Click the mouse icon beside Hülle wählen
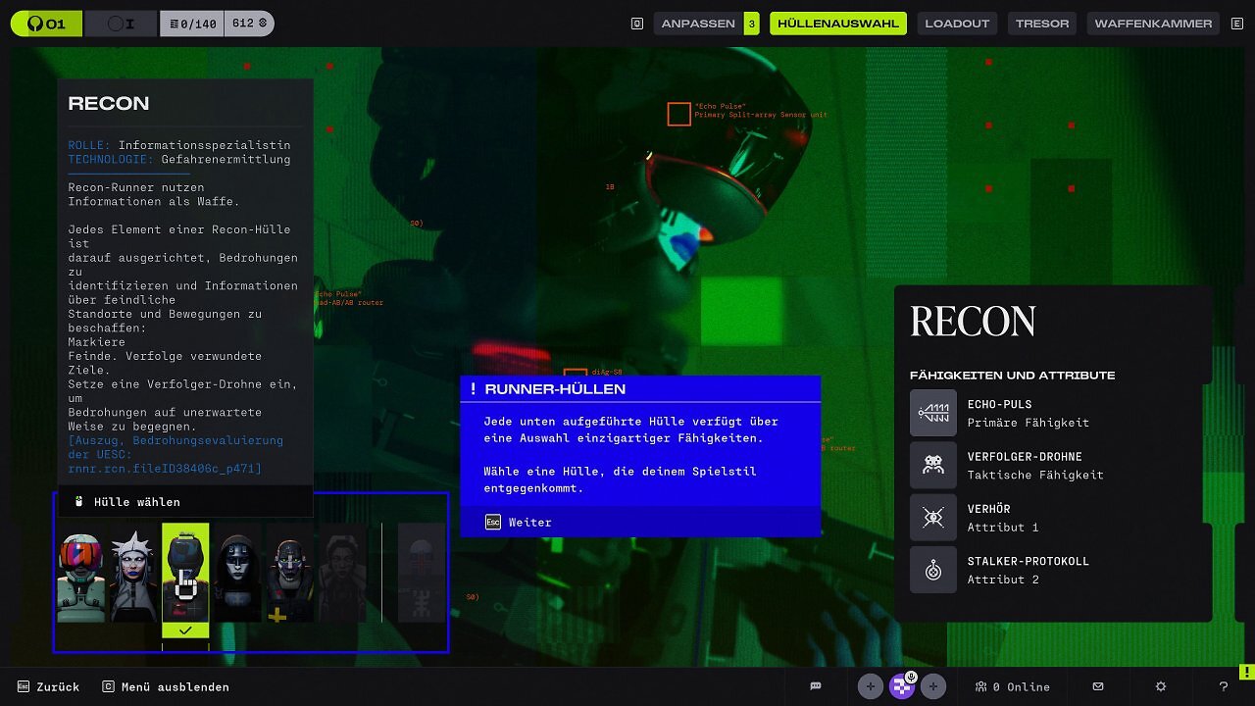Image resolution: width=1255 pixels, height=706 pixels. (x=79, y=501)
